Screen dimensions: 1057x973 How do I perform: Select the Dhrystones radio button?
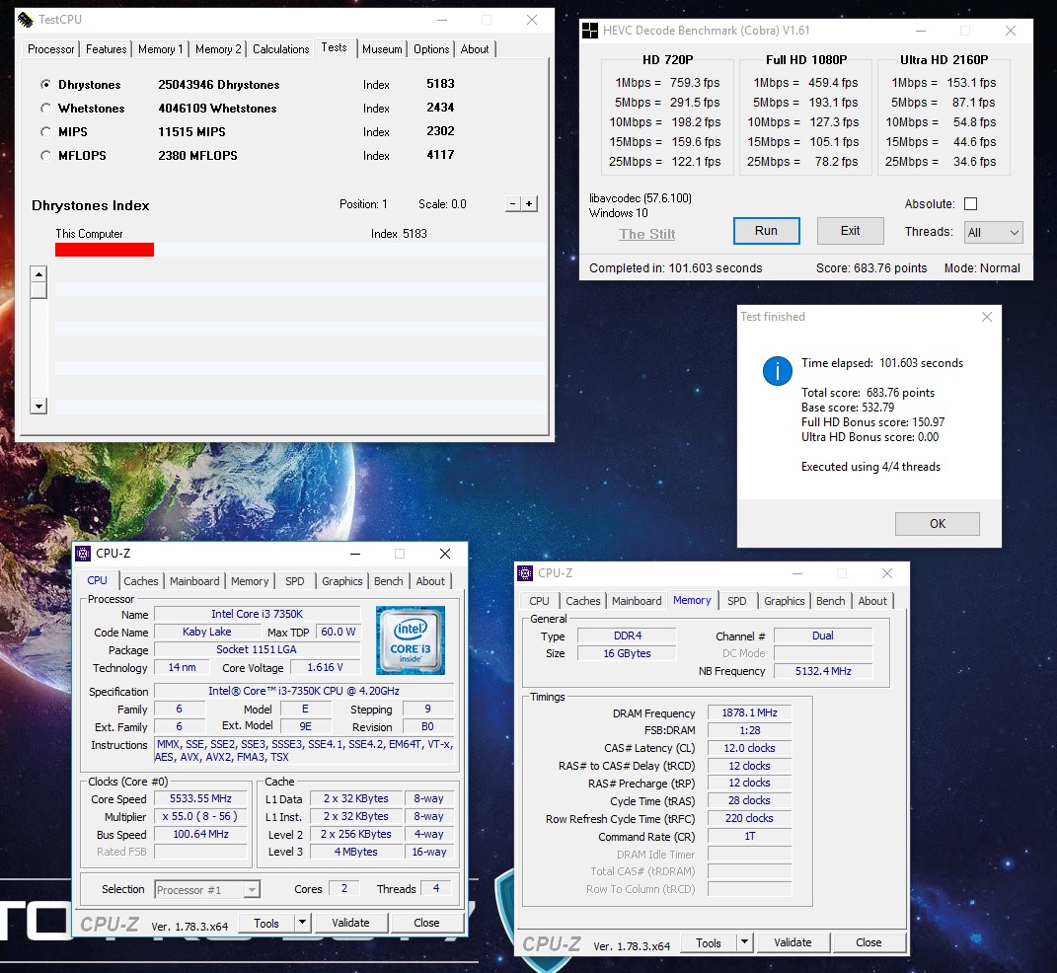(x=45, y=84)
